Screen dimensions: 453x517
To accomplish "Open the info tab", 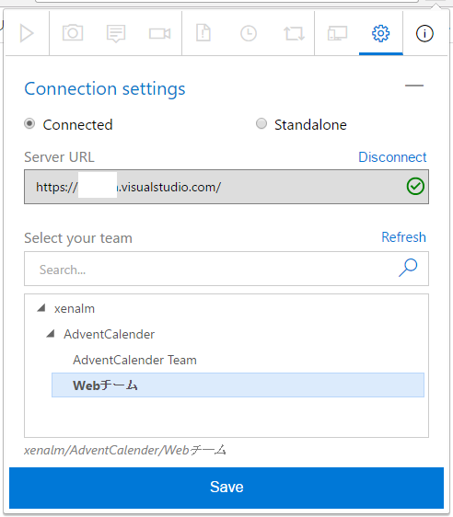I will [x=424, y=34].
